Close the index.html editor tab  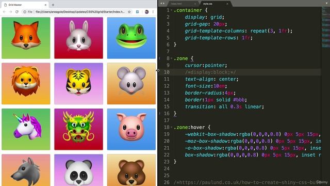(195, 4)
